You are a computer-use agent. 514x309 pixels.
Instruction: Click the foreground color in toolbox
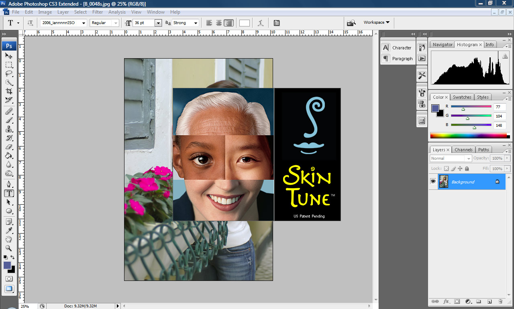(x=7, y=265)
